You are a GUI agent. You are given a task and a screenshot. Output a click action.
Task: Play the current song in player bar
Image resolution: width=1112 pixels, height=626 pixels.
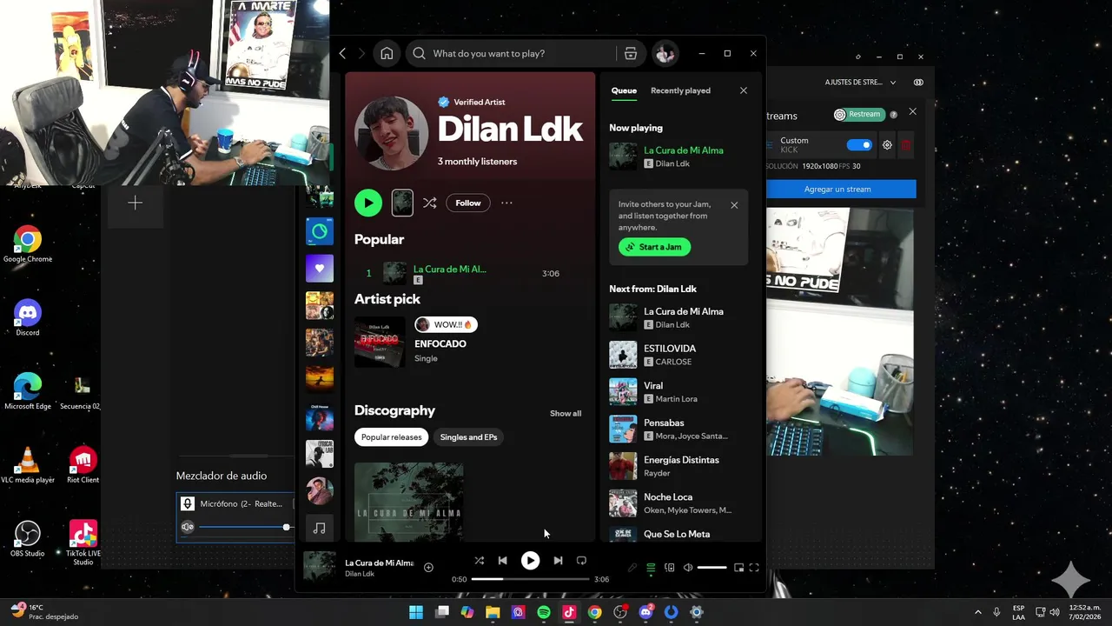pyautogui.click(x=530, y=561)
